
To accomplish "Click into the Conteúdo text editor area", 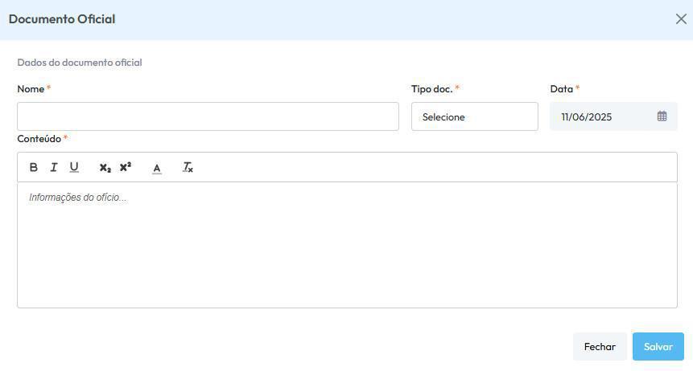I will tap(347, 245).
